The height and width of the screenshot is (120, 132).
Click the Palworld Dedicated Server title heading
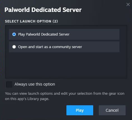click(x=43, y=10)
